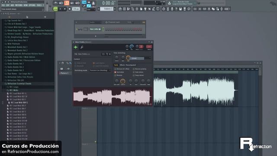Switch to the Effects tab in sampler
The width and height of the screenshot is (277, 156).
coord(122,65)
